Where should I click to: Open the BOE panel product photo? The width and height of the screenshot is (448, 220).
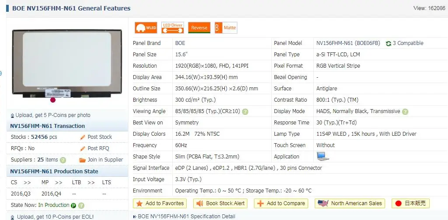(67, 63)
